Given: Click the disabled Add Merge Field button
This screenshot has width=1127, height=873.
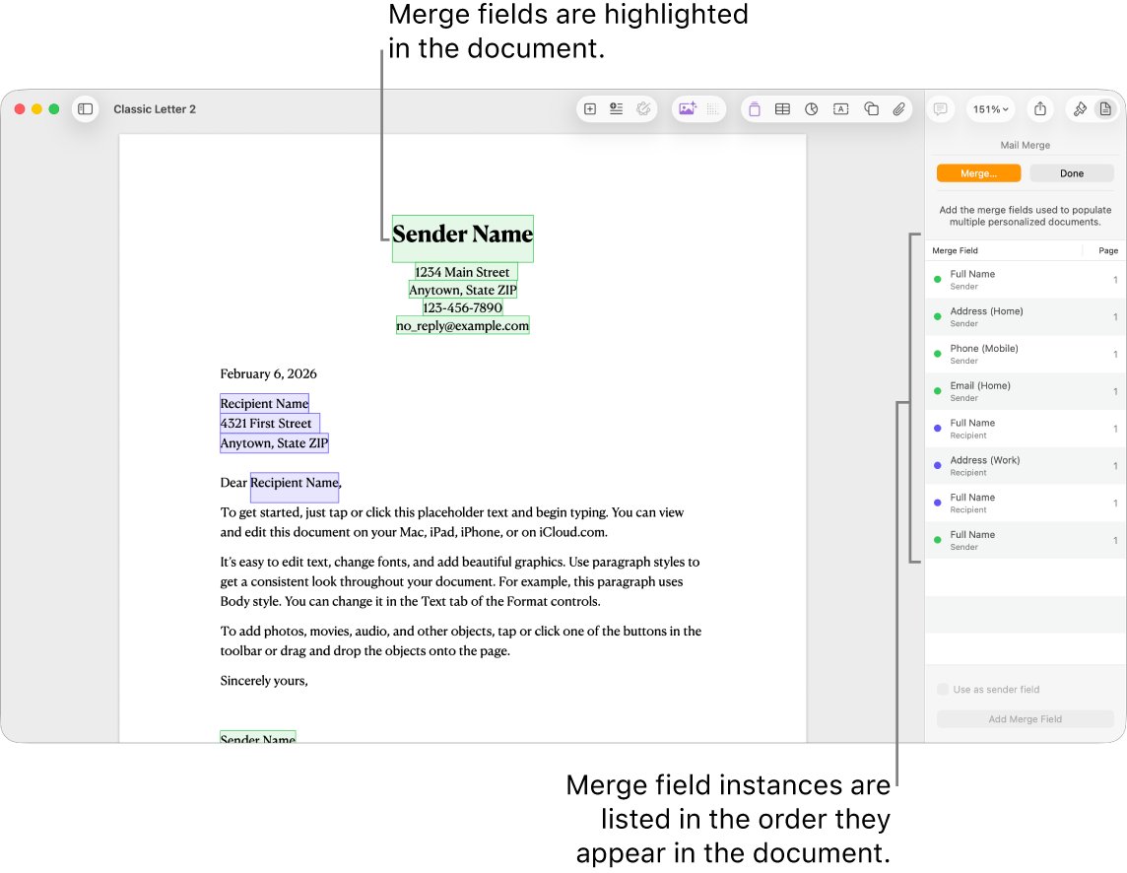Looking at the screenshot, I should pos(1025,719).
